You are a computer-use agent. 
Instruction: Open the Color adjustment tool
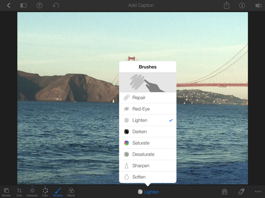(45, 192)
